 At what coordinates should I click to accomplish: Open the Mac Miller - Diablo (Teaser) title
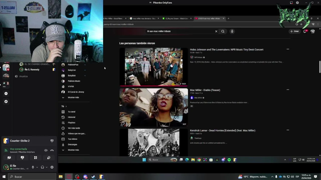coord(205,90)
